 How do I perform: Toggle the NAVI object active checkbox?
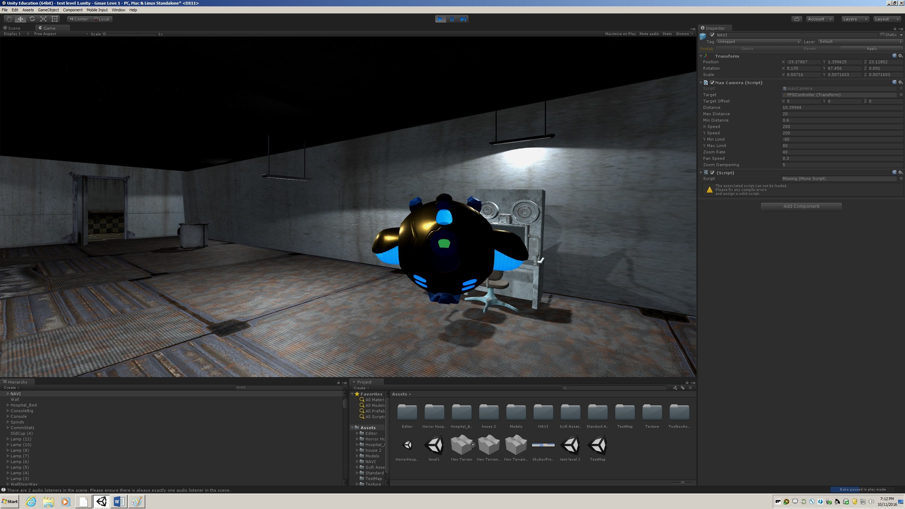(712, 35)
